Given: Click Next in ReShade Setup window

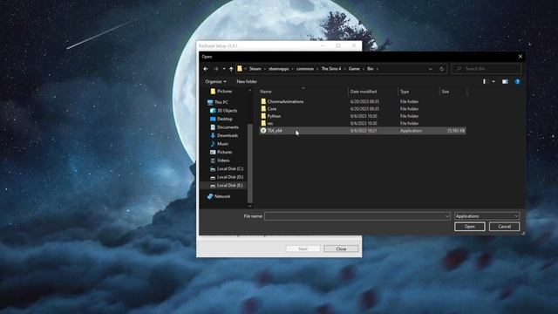Looking at the screenshot, I should (x=303, y=249).
